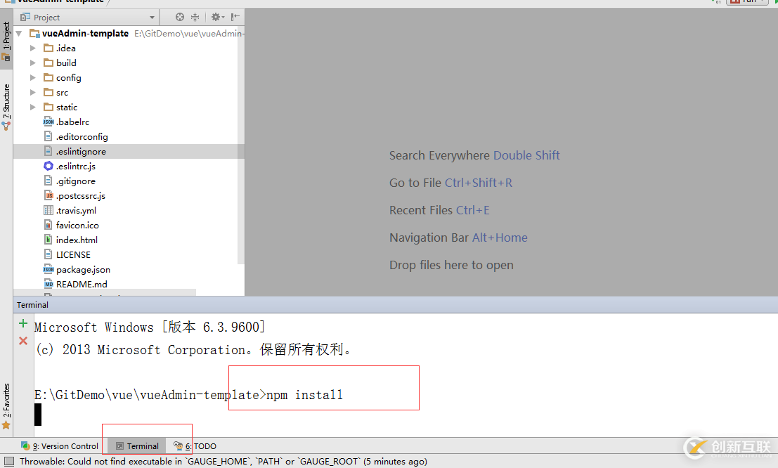Click the vueAdmin-template root folder icon
This screenshot has height=468, width=778.
(34, 33)
